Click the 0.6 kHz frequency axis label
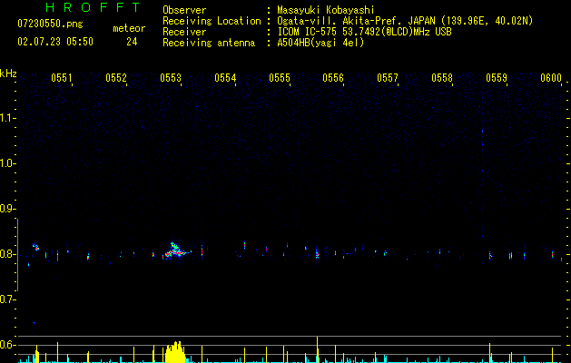Screen dimensions: 571x363 [x=7, y=345]
